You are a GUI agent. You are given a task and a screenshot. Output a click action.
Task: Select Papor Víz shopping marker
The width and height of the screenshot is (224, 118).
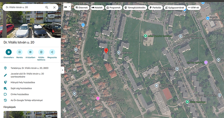coord(207,18)
